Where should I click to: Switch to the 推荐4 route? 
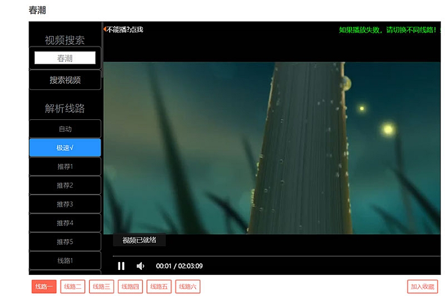(x=65, y=223)
